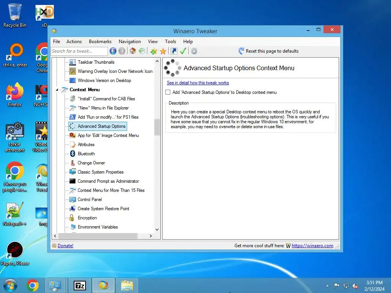391x293 pixels.
Task: Click Reset this page to defaults
Action: 268,51
